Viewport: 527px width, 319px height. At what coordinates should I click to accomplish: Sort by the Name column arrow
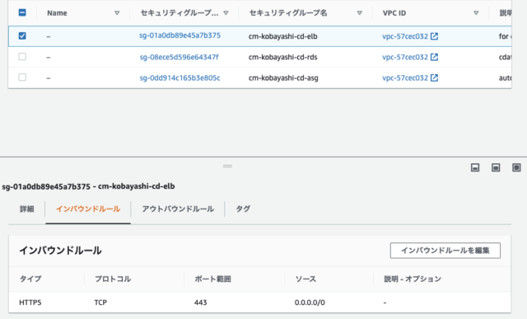coord(117,13)
